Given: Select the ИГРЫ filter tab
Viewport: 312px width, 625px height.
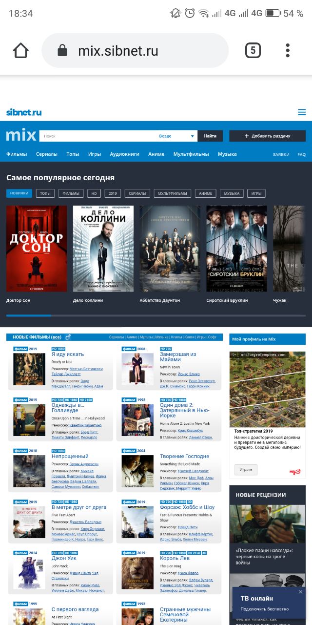Looking at the screenshot, I should [256, 193].
